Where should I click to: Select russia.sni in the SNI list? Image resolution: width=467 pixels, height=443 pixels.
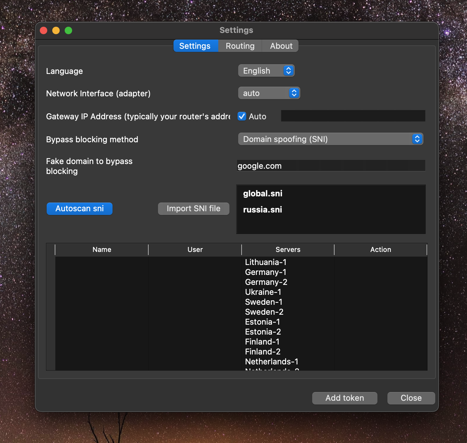tap(263, 210)
